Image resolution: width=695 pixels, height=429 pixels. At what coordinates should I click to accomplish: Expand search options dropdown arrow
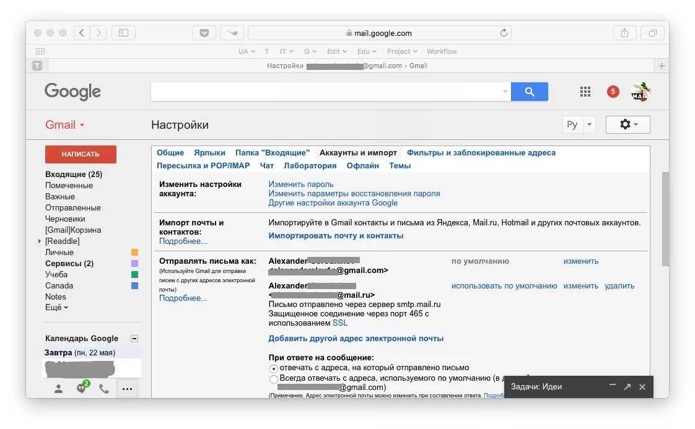coord(505,92)
